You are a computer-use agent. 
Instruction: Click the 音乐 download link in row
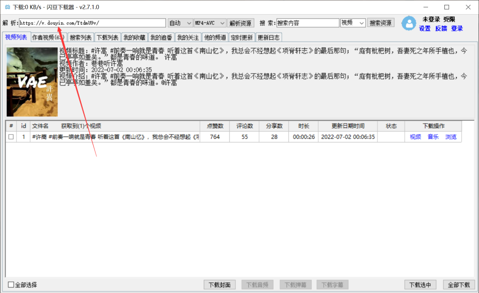[x=433, y=137]
